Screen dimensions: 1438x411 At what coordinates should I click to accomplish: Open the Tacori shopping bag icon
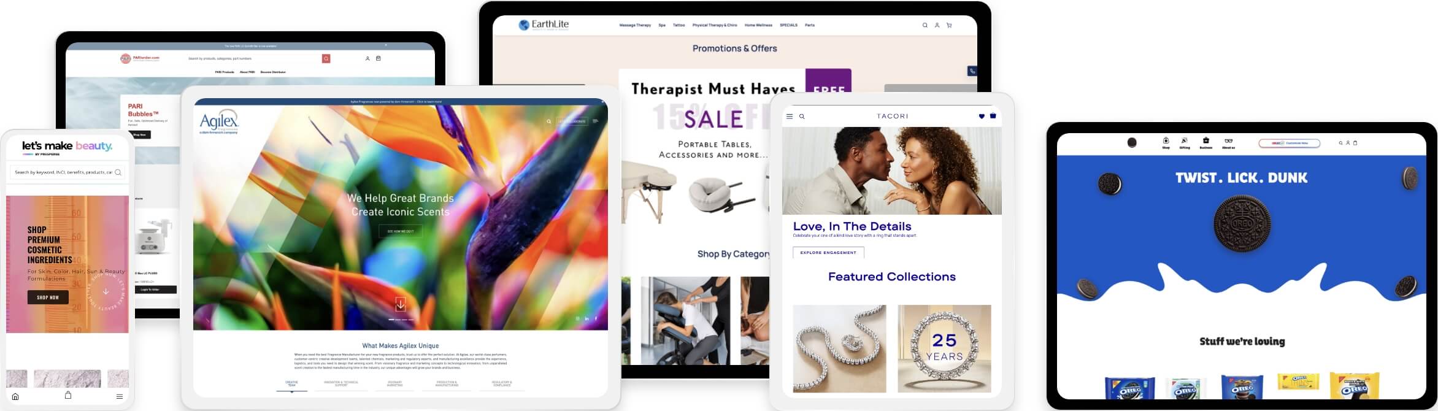[x=993, y=115]
